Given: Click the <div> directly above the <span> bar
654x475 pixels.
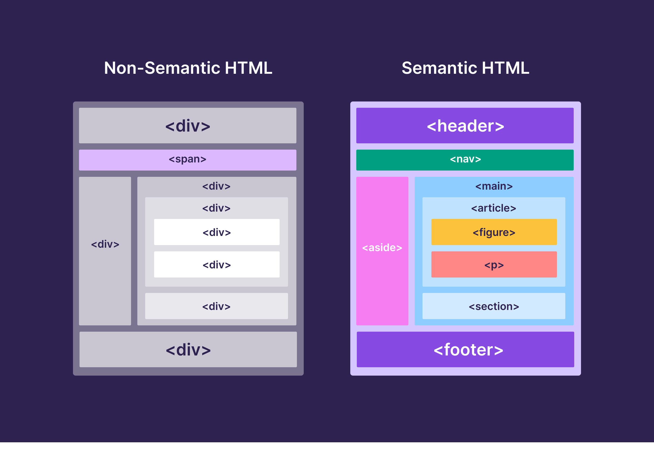Looking at the screenshot, I should [188, 126].
